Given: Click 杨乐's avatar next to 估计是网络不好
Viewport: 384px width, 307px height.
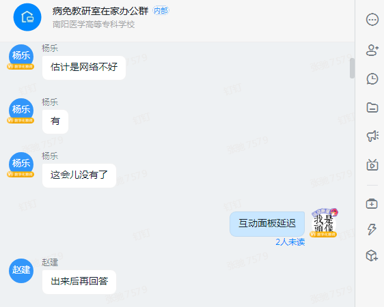Looking at the screenshot, I should pyautogui.click(x=21, y=57).
